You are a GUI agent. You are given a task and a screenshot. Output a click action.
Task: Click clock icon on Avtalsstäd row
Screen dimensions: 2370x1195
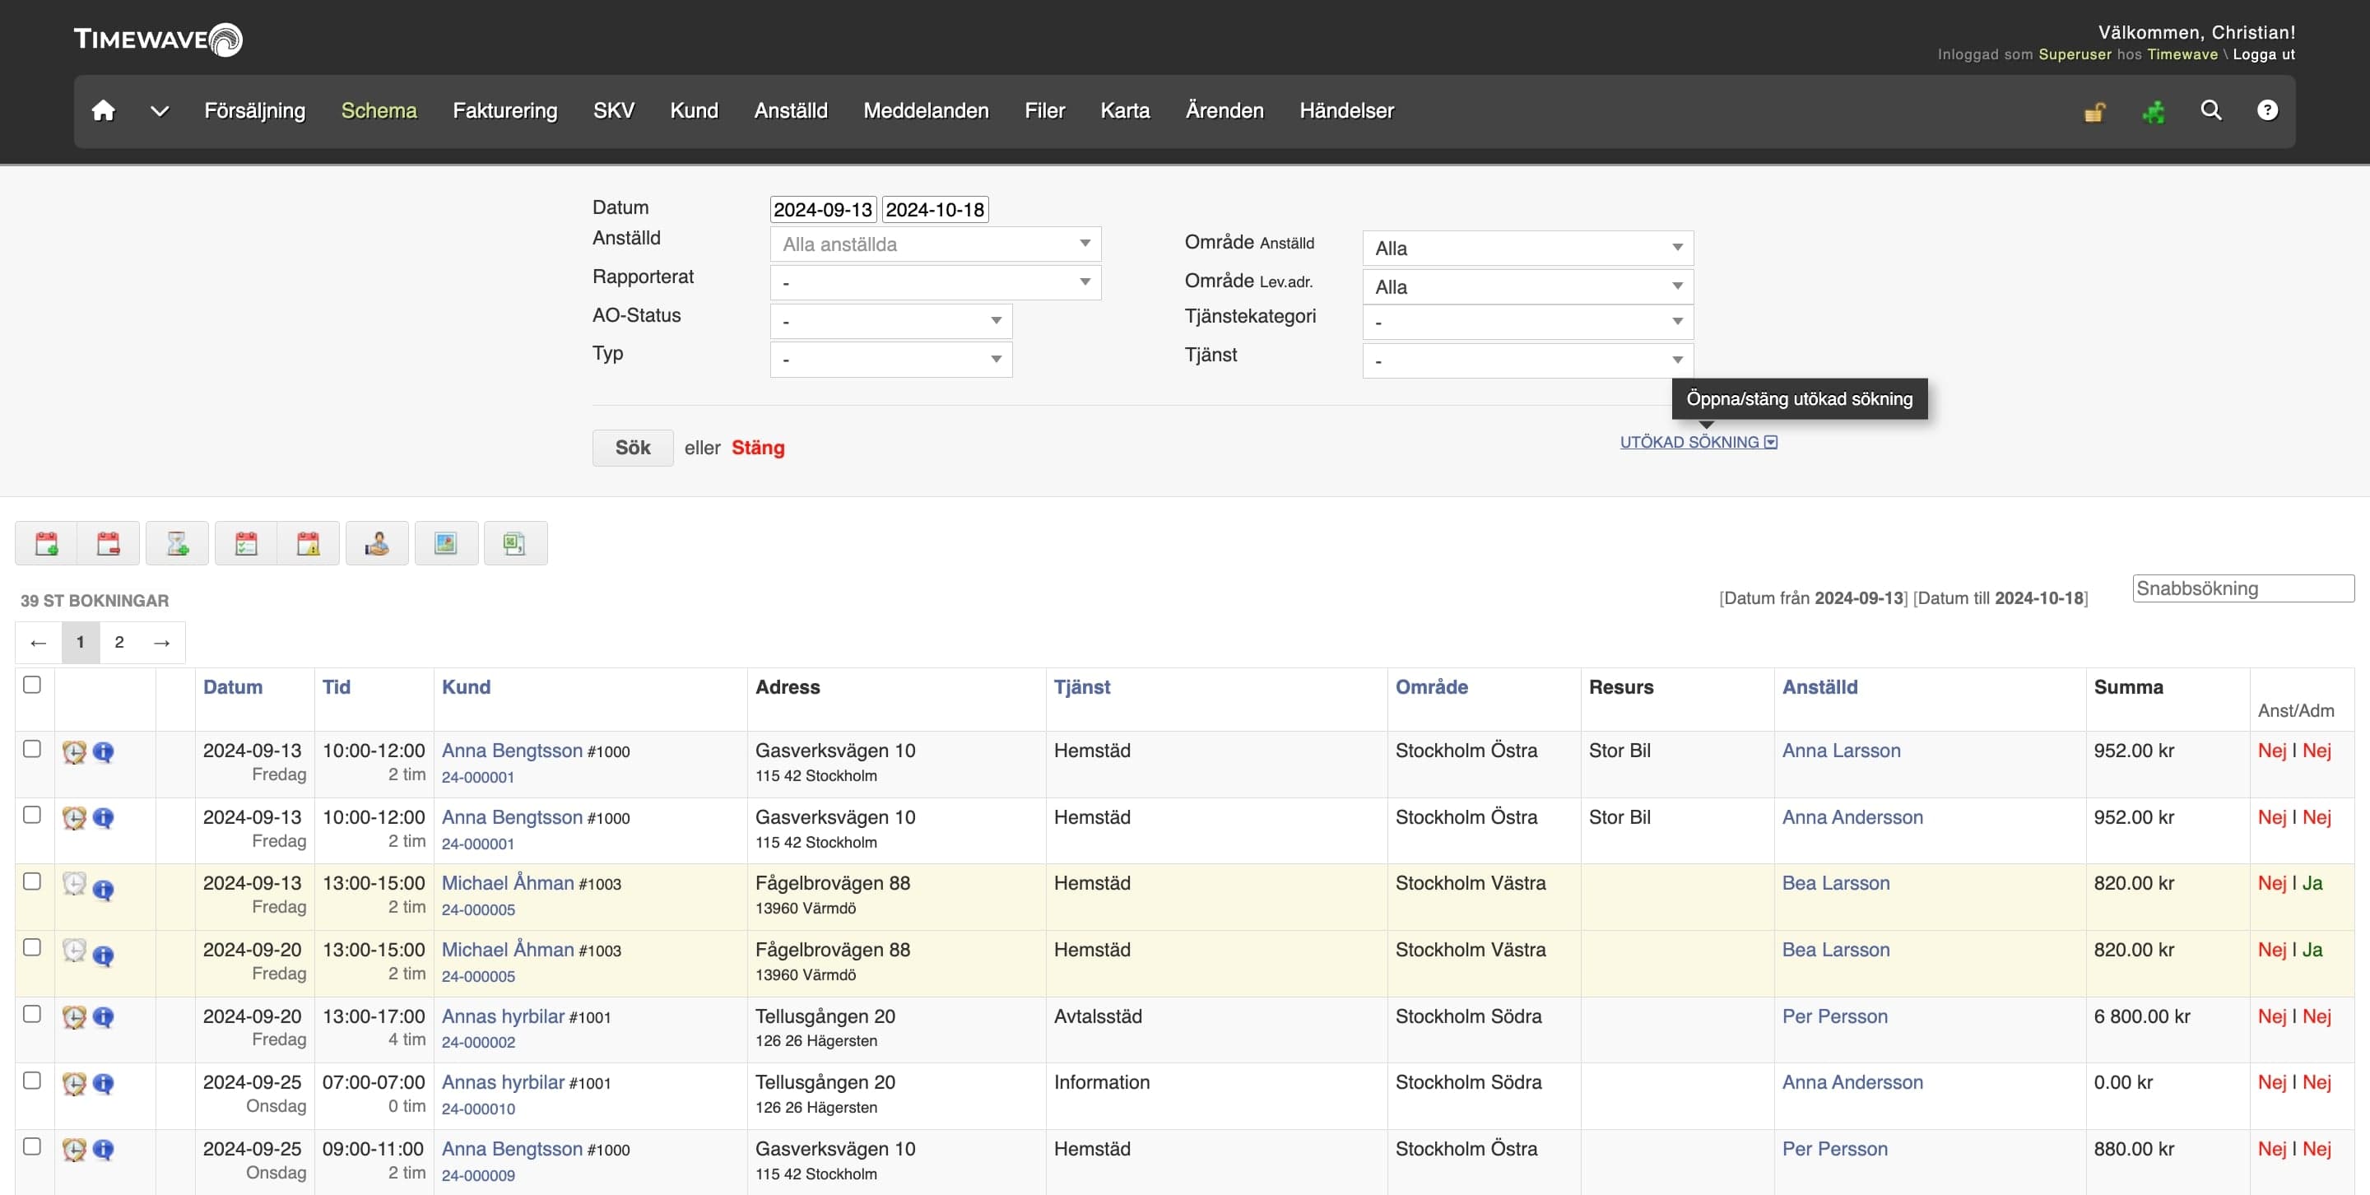[73, 1017]
